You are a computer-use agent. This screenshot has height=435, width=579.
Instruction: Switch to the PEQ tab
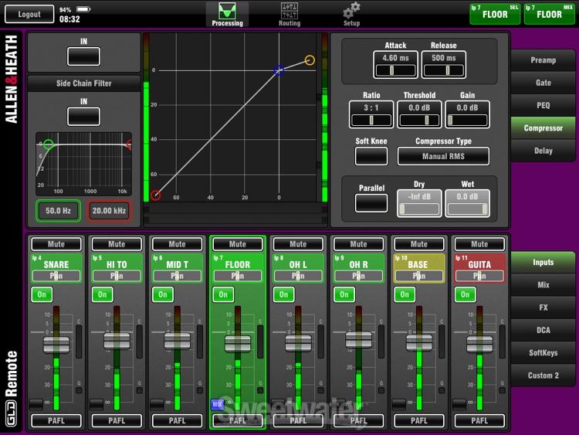(543, 105)
